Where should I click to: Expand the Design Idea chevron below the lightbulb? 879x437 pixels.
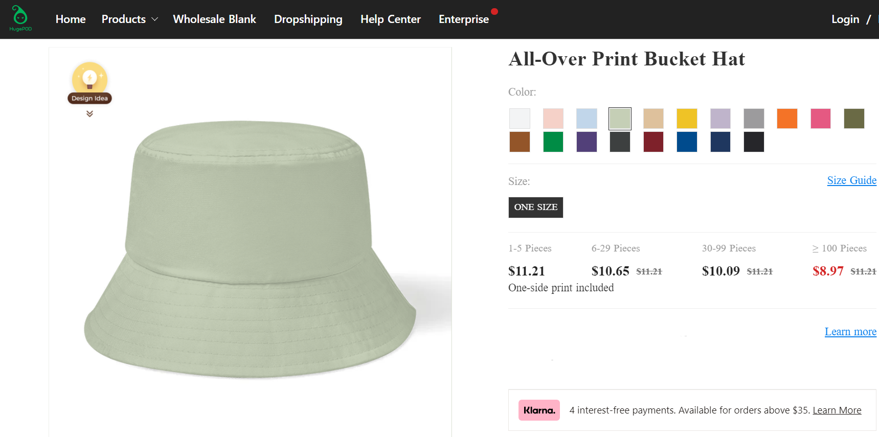click(89, 113)
